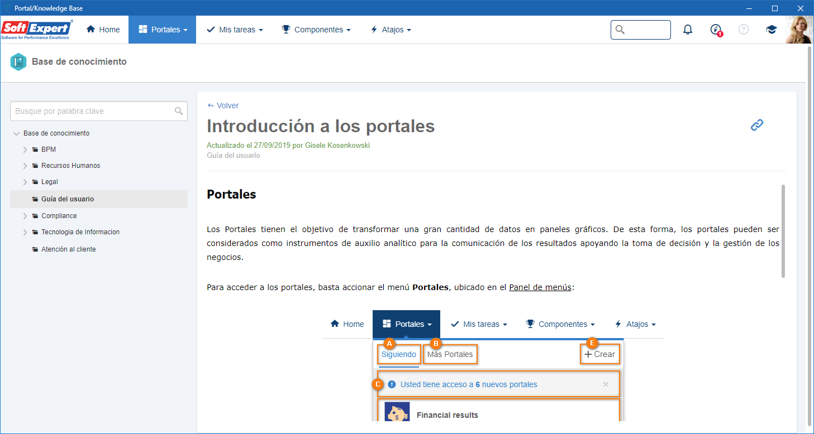
Task: Click the magnifier in keyword search
Action: pos(179,111)
